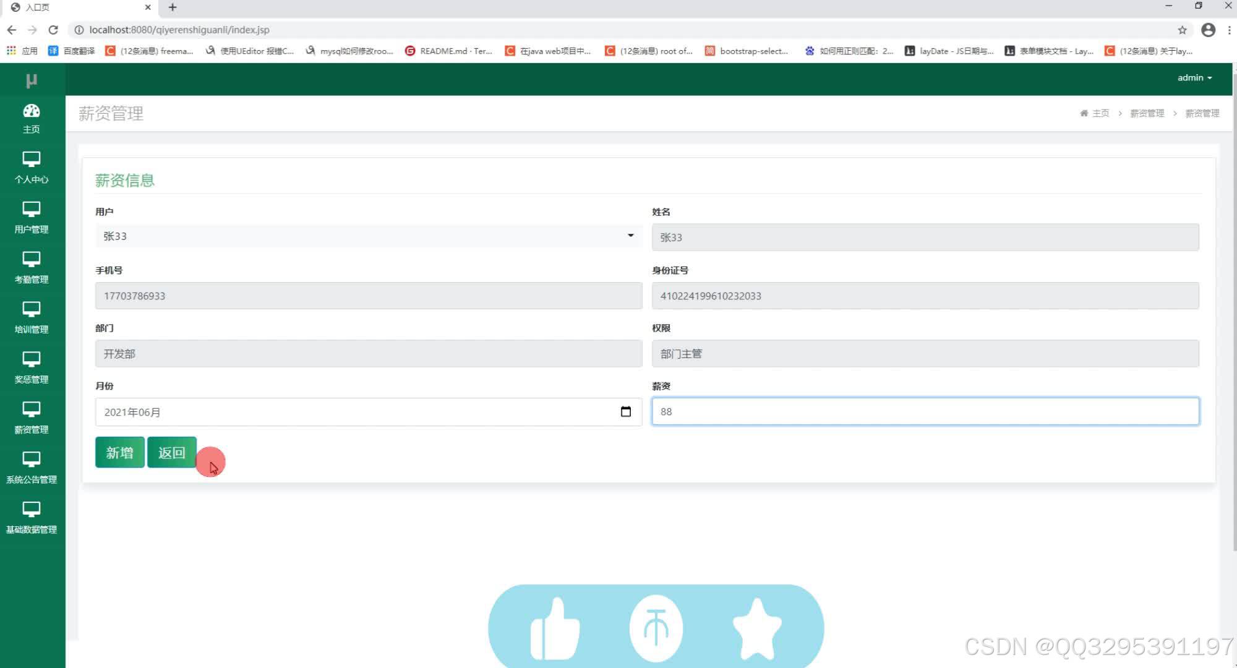Screen dimensions: 1237x668
Task: Click the 薪资信息 section heading
Action: [124, 180]
